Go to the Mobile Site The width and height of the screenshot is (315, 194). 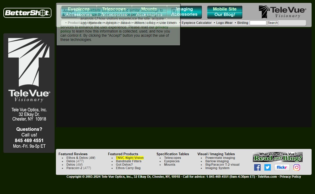click(x=225, y=9)
